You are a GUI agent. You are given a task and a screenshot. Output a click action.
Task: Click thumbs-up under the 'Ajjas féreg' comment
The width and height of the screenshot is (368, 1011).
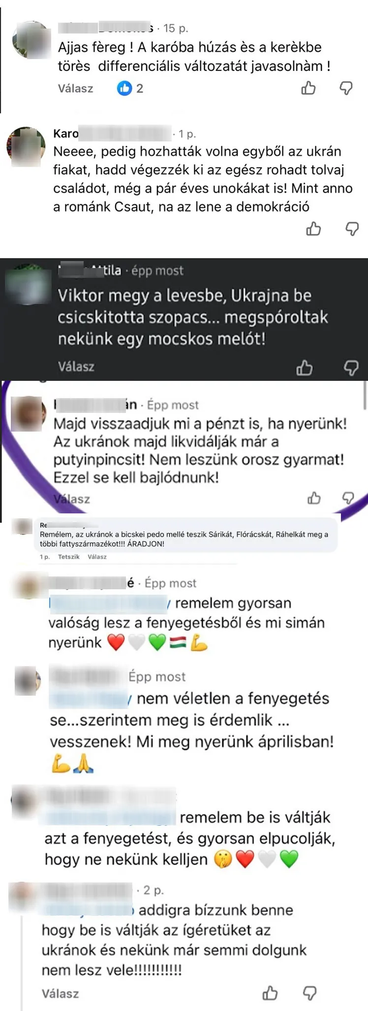click(308, 88)
